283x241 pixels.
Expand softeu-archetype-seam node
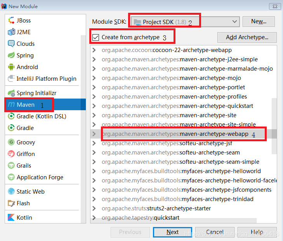click(94, 153)
